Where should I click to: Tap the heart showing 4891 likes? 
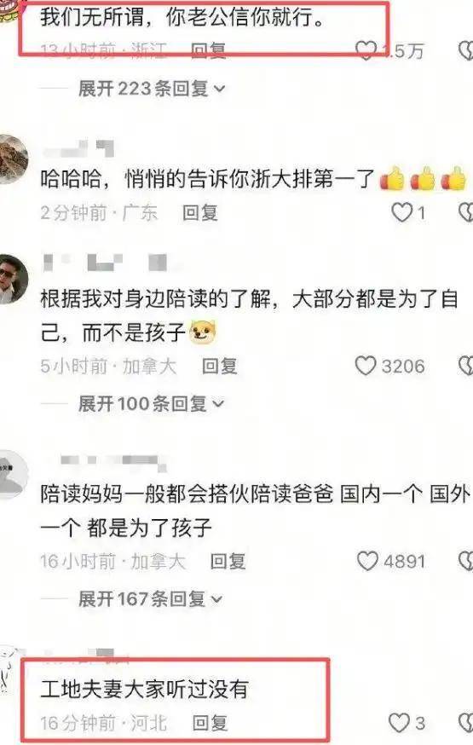click(367, 561)
